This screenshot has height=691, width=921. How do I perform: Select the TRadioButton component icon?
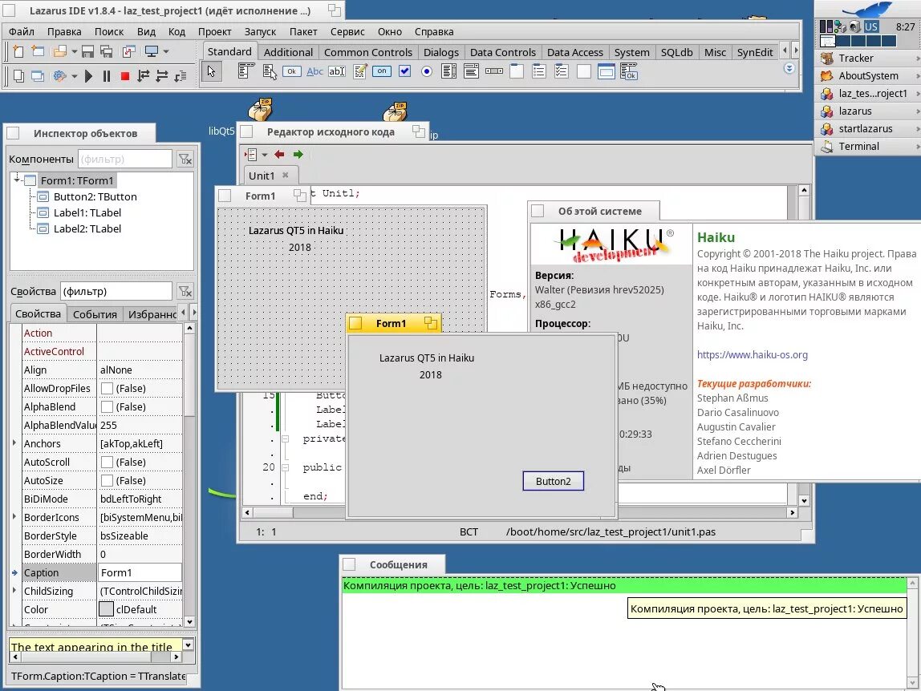tap(427, 71)
